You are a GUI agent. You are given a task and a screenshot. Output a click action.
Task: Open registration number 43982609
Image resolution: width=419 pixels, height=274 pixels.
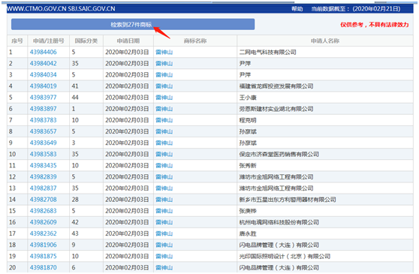44,222
